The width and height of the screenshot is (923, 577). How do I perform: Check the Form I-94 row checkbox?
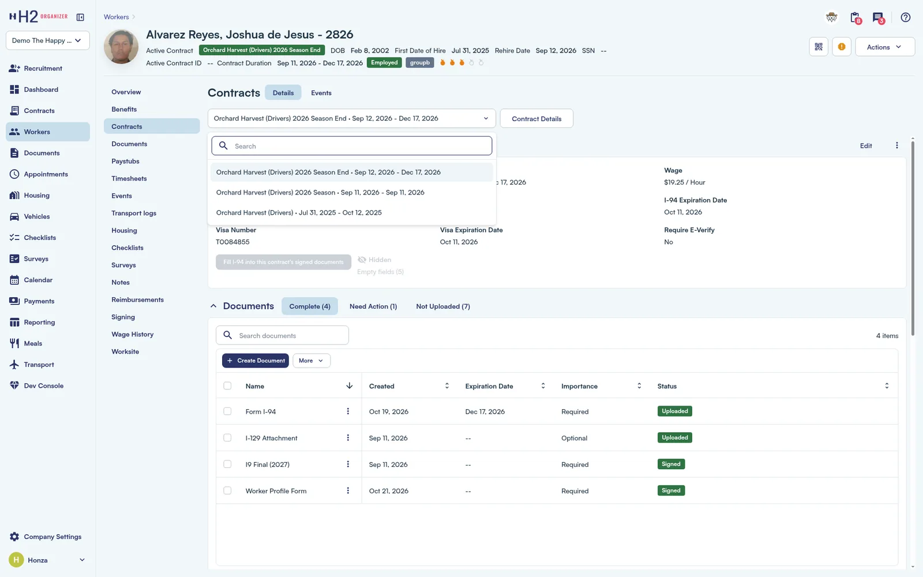click(x=227, y=411)
